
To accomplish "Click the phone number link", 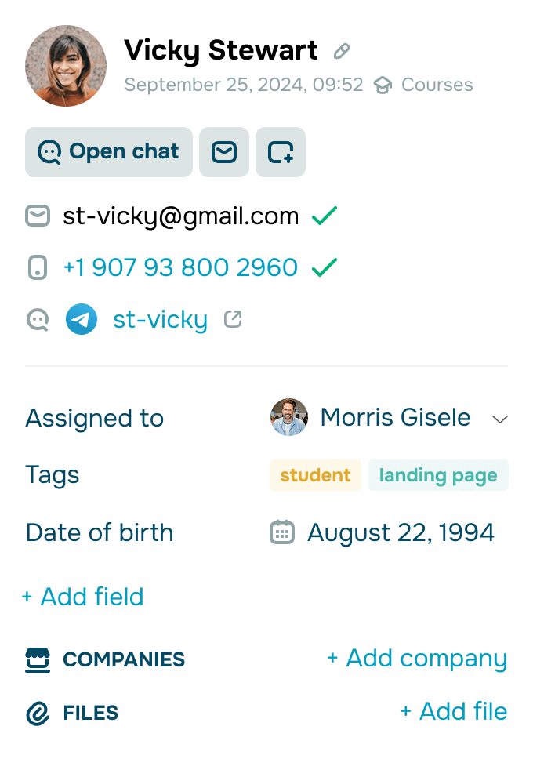I will pos(180,267).
